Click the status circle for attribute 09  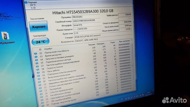click(x=38, y=73)
